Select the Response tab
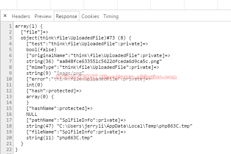The width and height of the screenshot is (231, 154). point(66,16)
